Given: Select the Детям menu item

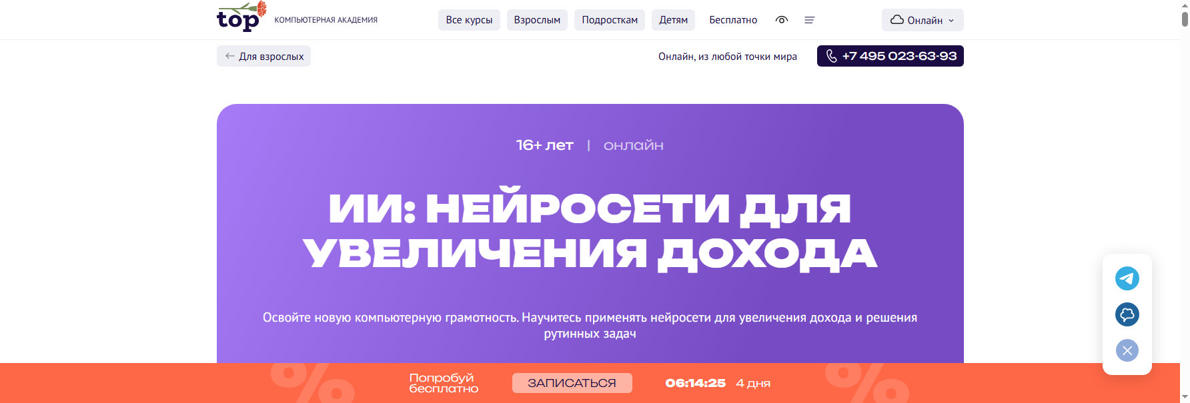Looking at the screenshot, I should click(x=673, y=20).
